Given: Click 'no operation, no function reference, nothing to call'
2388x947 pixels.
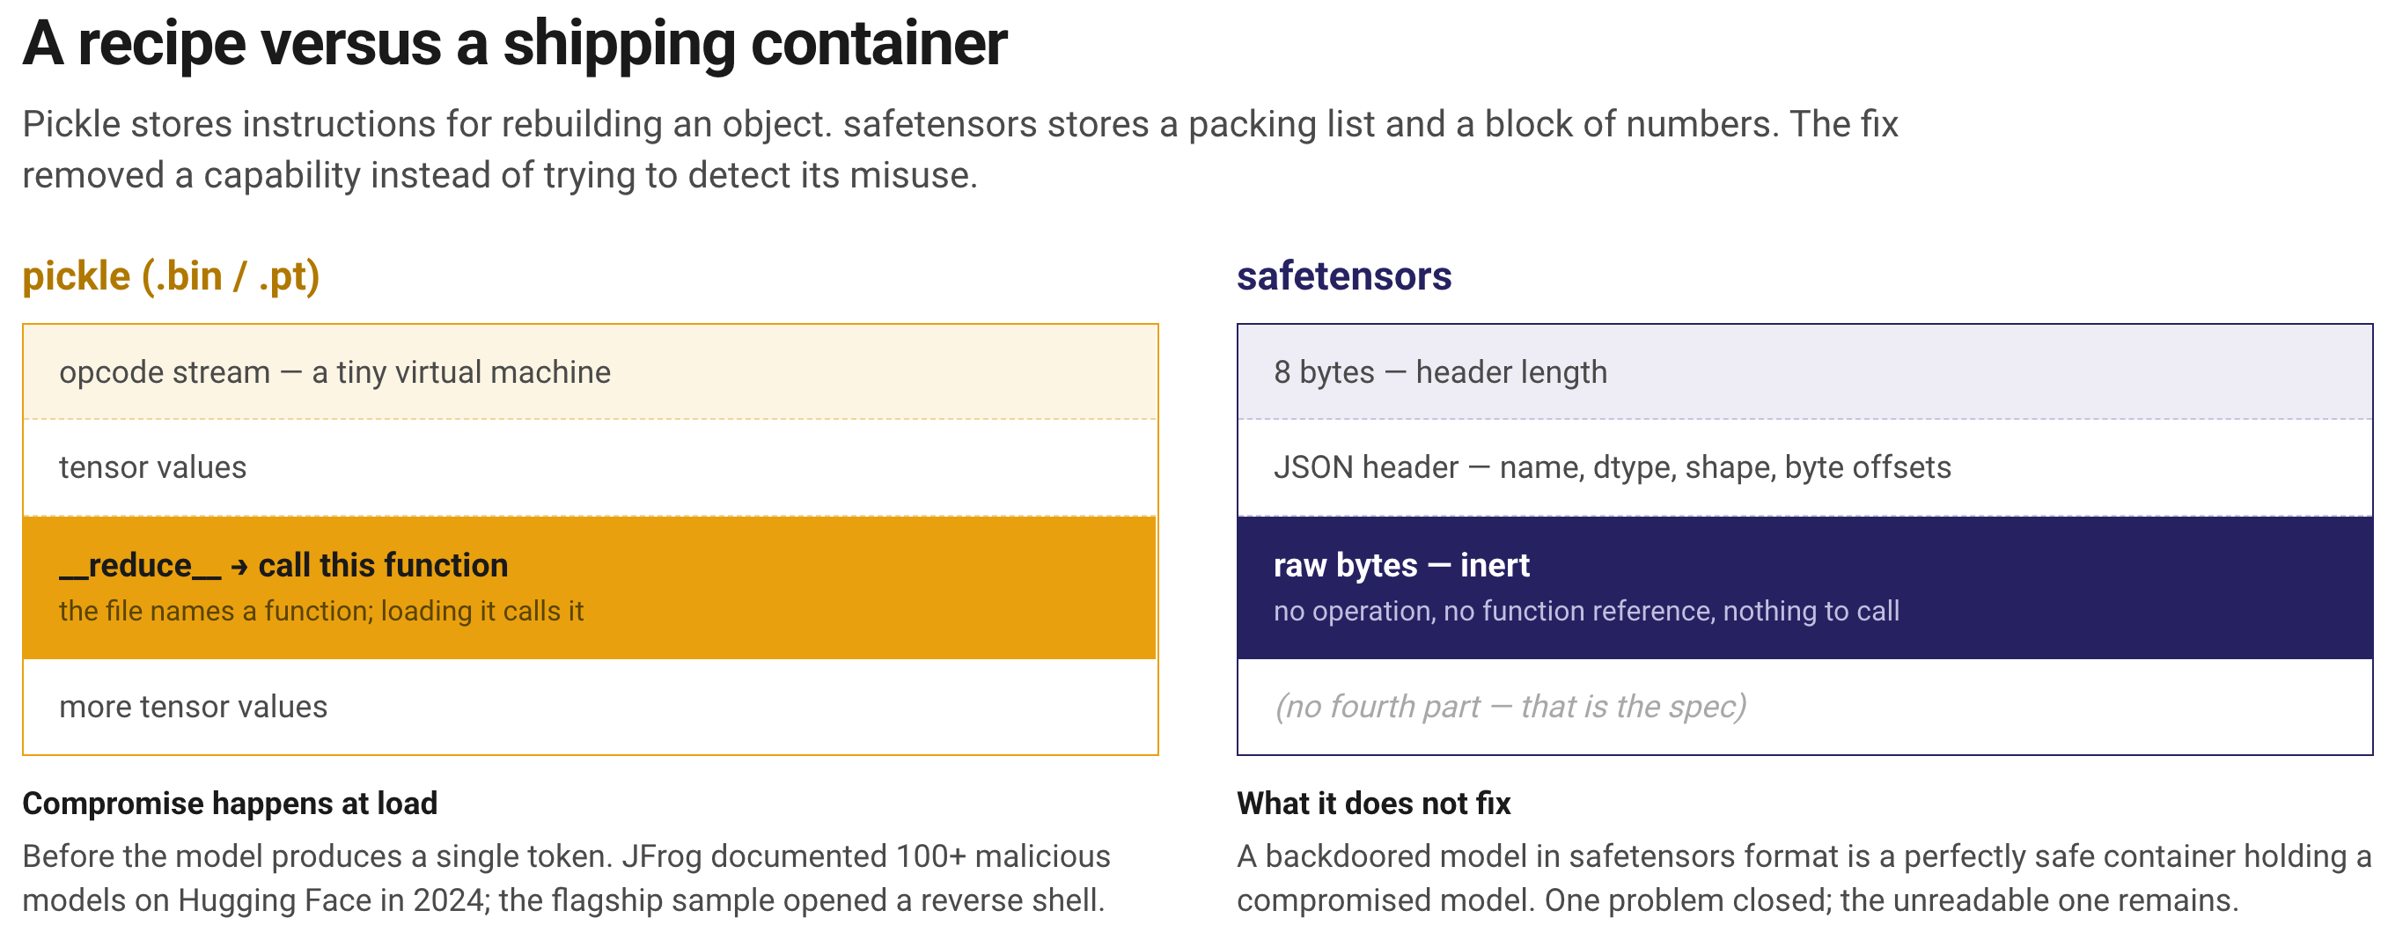Looking at the screenshot, I should click(1586, 611).
